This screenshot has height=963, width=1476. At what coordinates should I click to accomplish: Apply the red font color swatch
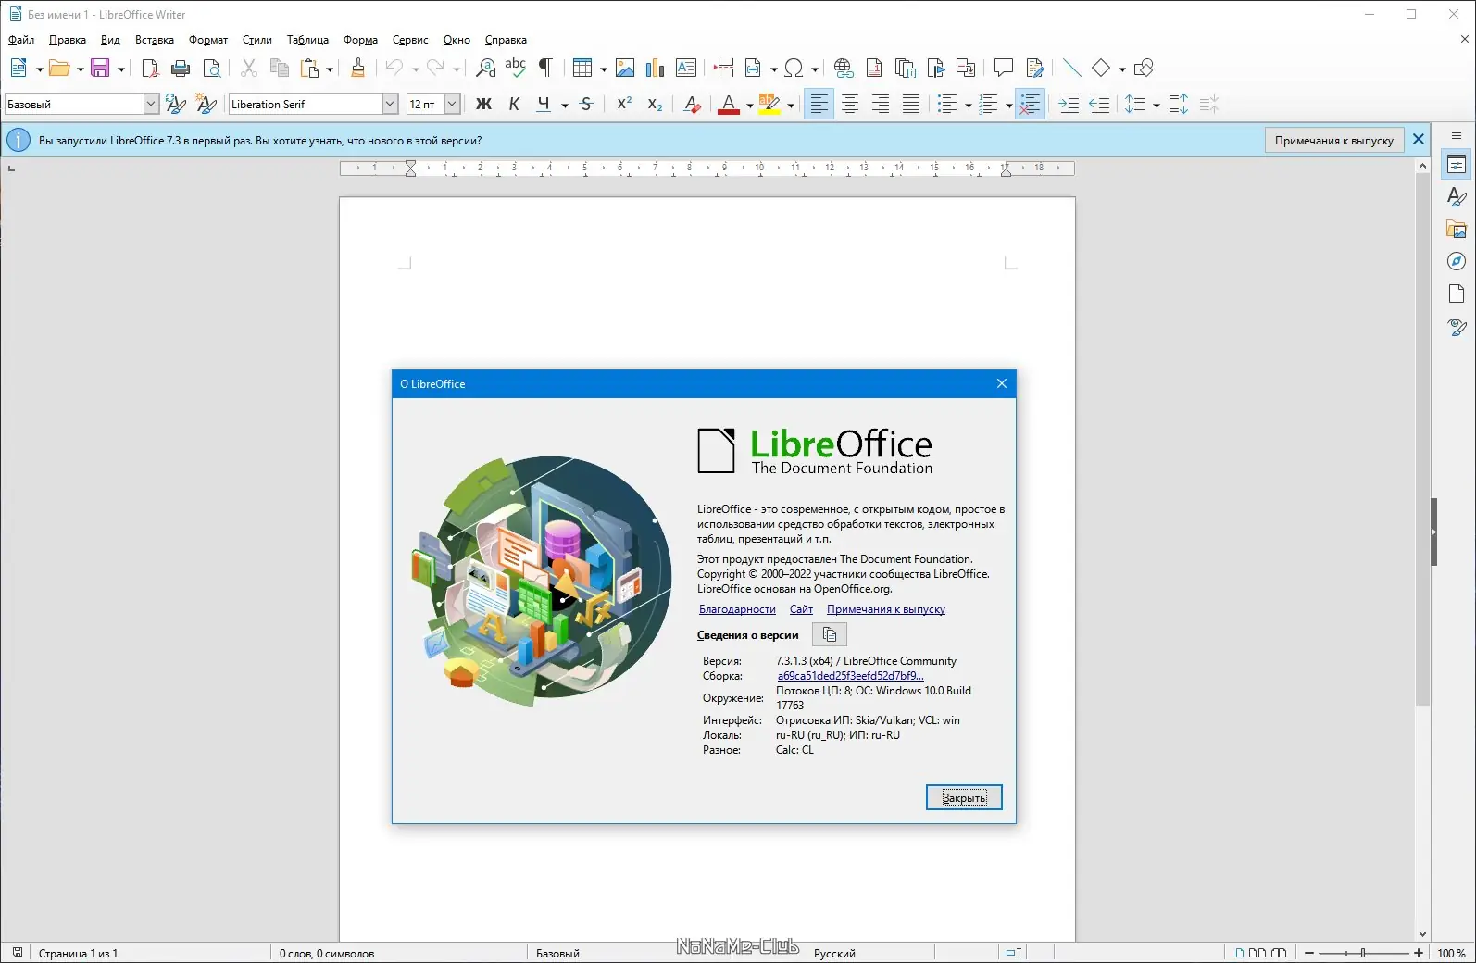tap(729, 104)
